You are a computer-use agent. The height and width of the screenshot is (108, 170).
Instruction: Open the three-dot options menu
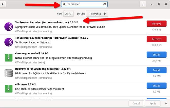143,4
